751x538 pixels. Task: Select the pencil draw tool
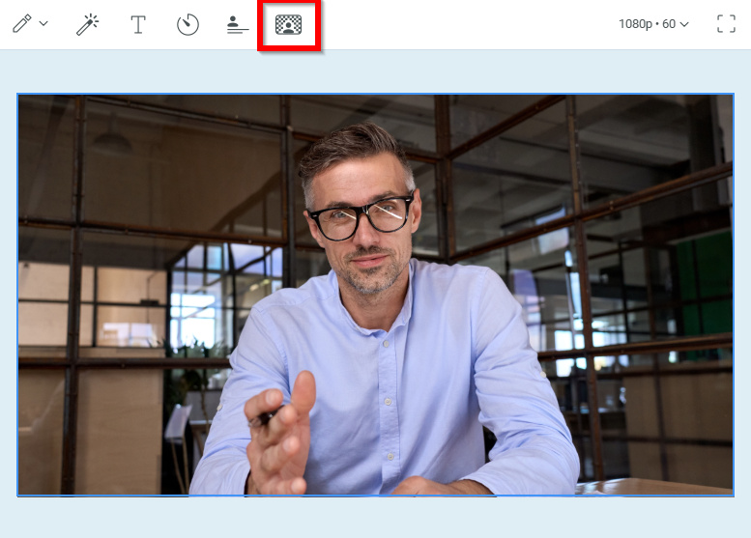(x=21, y=24)
